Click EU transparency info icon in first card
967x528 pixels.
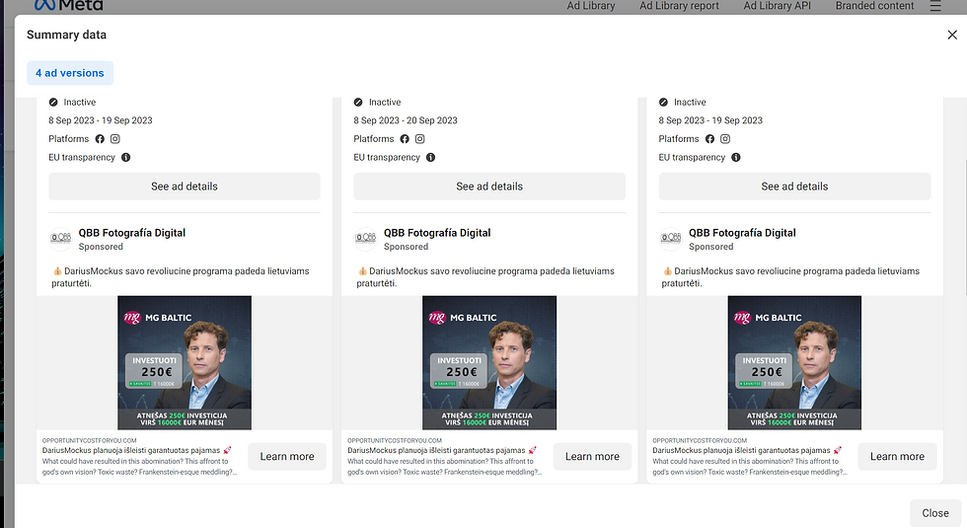coord(126,157)
